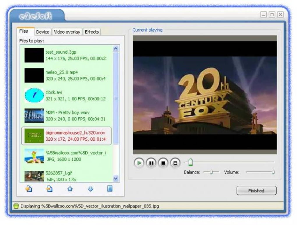This screenshot has height=225, width=297.
Task: Click the playlist document icon
Action: click(x=110, y=189)
